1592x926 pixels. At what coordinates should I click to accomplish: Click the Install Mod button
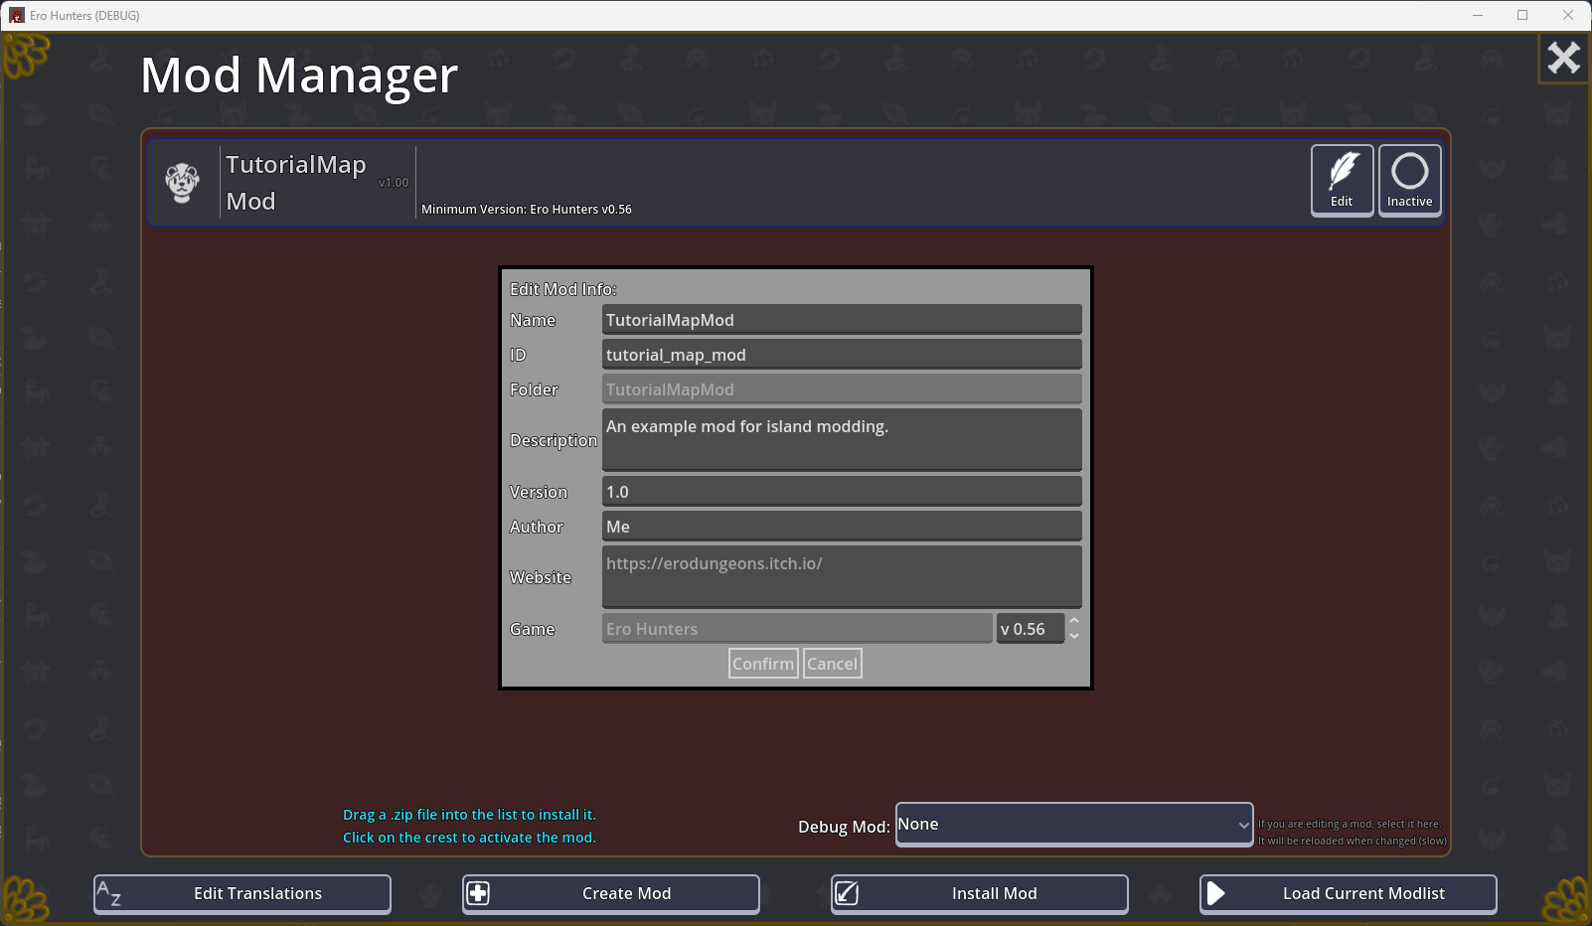click(x=980, y=894)
